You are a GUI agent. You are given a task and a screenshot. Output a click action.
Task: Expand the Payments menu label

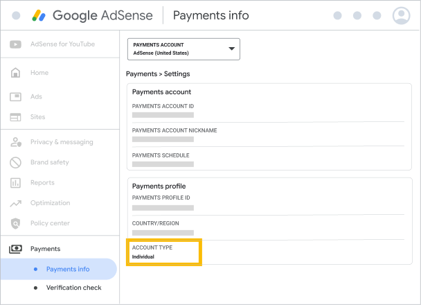pos(46,249)
